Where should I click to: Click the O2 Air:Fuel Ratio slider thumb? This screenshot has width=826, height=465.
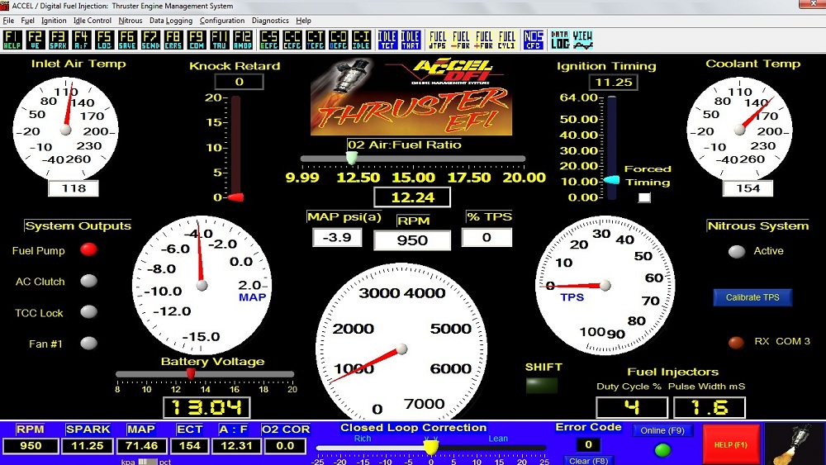[x=351, y=157]
